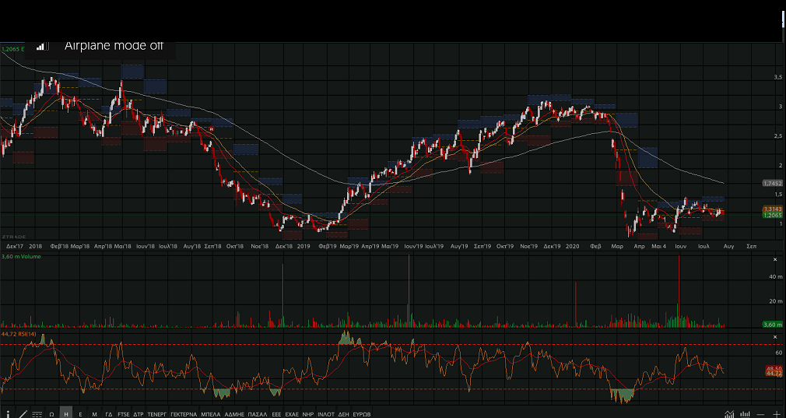The width and height of the screenshot is (786, 418).
Task: Click the info icon in bottom toolbar
Action: 8,413
